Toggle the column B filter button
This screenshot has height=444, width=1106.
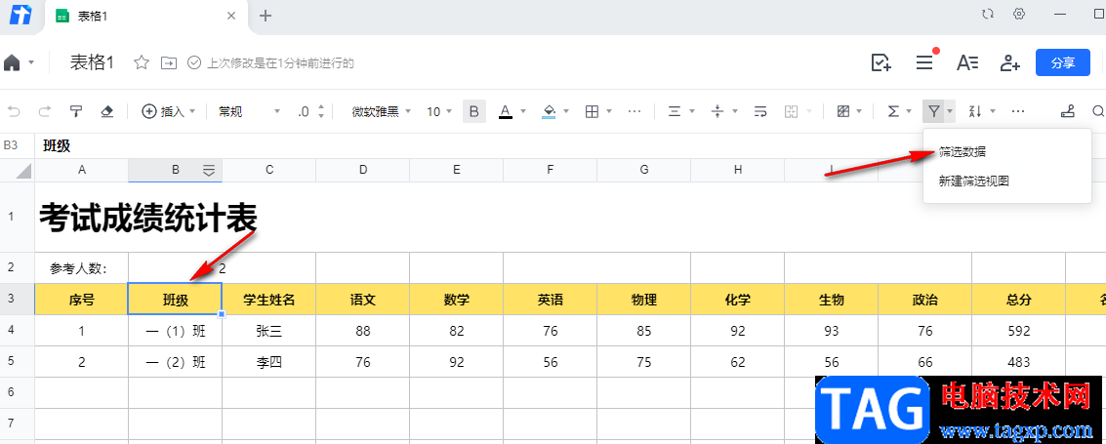pyautogui.click(x=209, y=170)
